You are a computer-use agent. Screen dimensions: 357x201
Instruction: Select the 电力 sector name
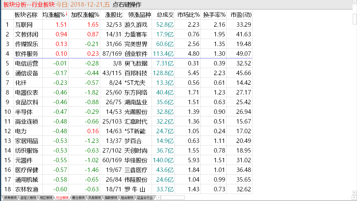pyautogui.click(x=21, y=131)
